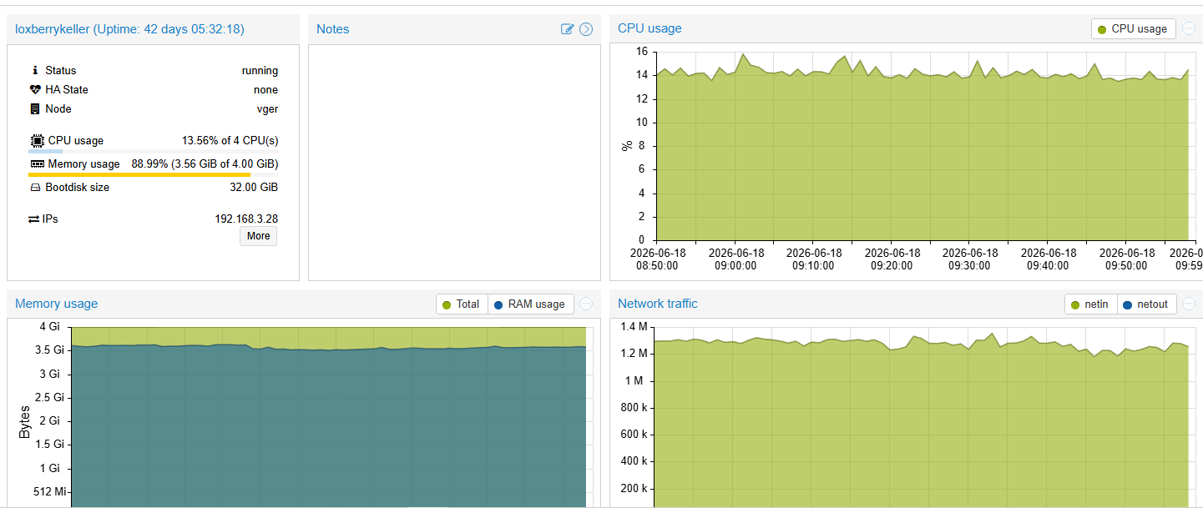Click the '1.2 M' label on Network chart axis
This screenshot has width=1203, height=508.
click(x=634, y=354)
